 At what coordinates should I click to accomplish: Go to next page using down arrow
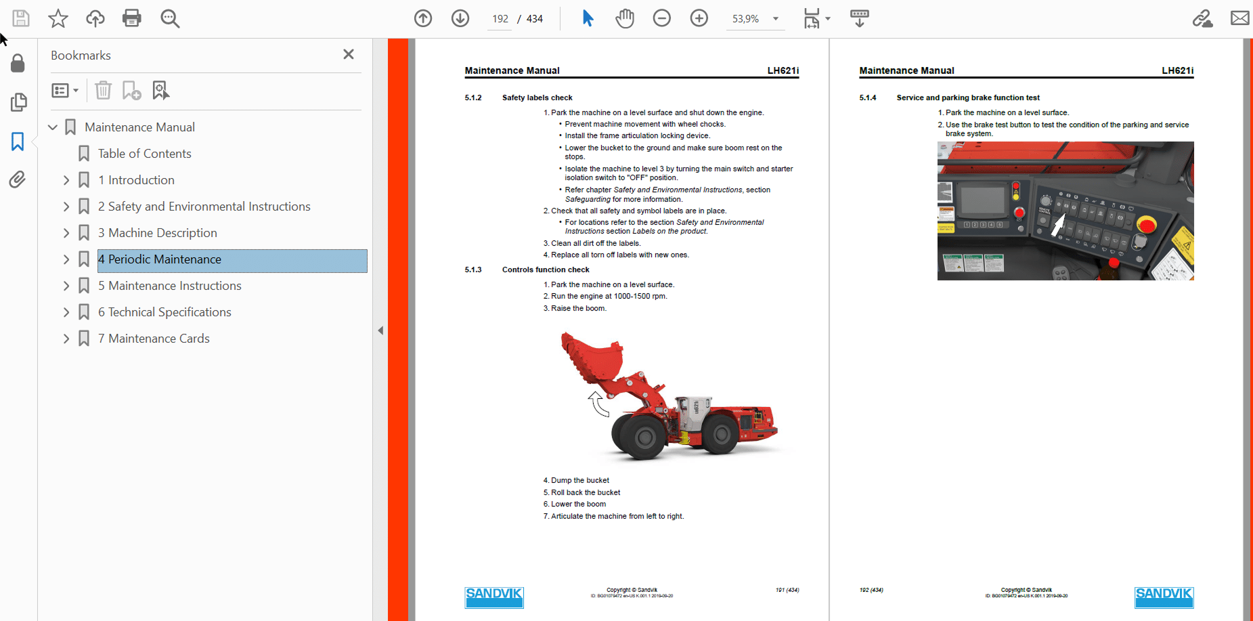pyautogui.click(x=460, y=18)
